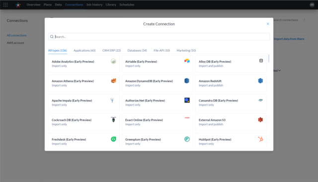Choose Amazon DynamoDB (Early Preview) card title
The height and width of the screenshot is (182, 318).
coord(149,81)
